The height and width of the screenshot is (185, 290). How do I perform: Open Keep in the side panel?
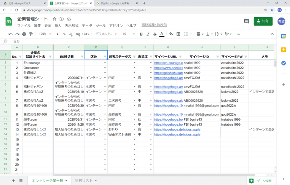[284, 49]
